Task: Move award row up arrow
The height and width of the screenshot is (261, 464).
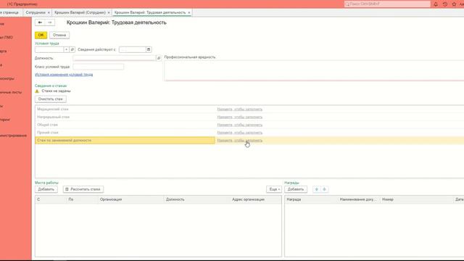Action: (317, 189)
